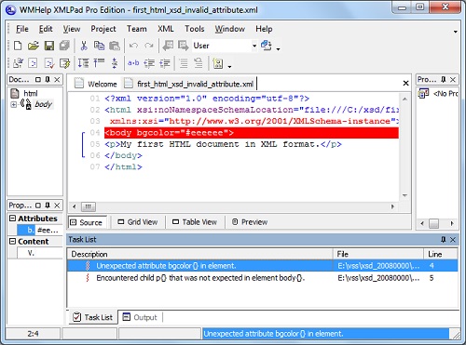
Task: Switch to Table View tab
Action: tap(195, 222)
